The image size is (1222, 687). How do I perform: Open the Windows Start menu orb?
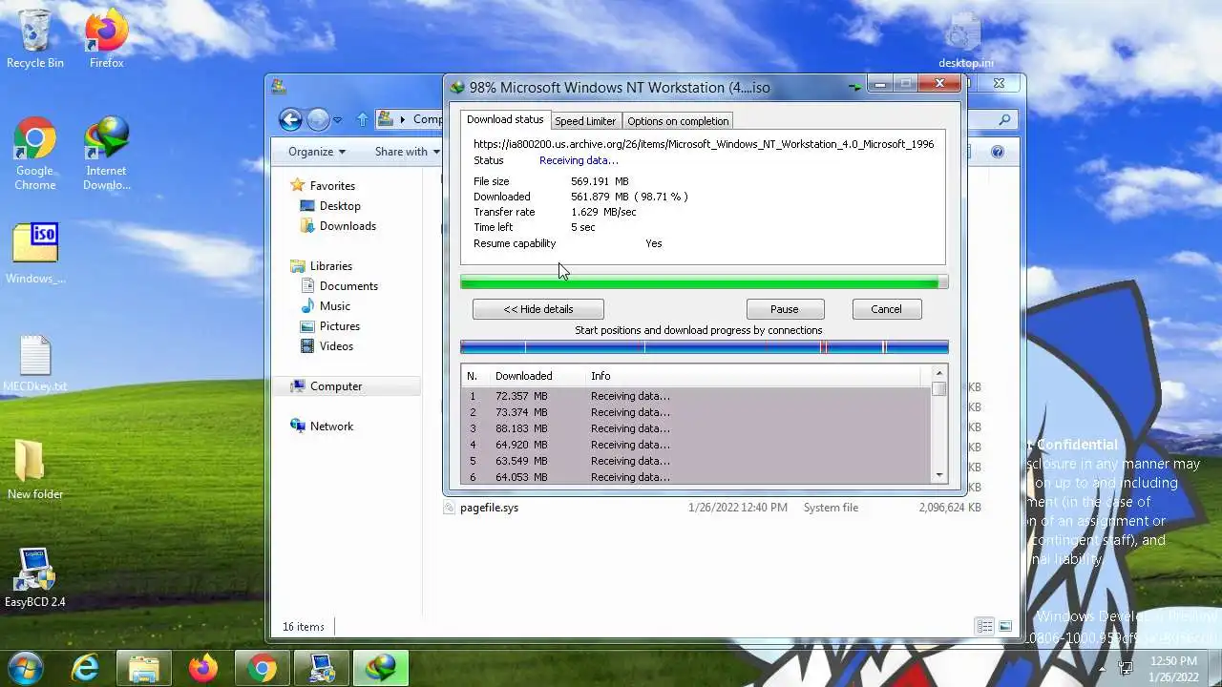[x=26, y=667]
